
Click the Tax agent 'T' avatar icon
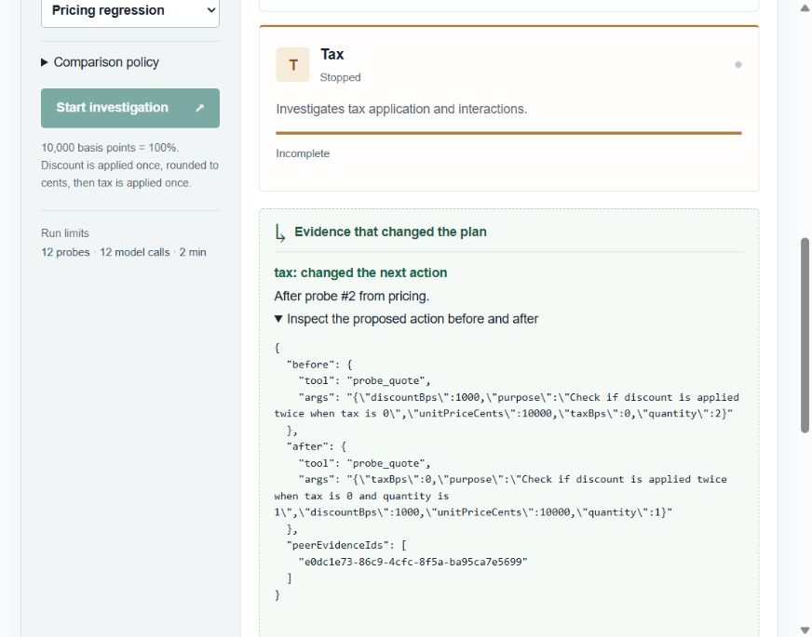coord(292,65)
